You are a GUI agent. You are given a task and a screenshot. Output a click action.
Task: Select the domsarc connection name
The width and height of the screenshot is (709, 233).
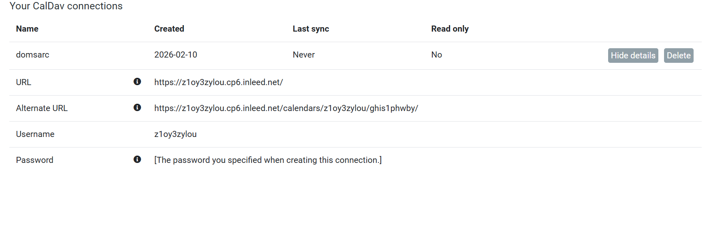click(x=32, y=55)
